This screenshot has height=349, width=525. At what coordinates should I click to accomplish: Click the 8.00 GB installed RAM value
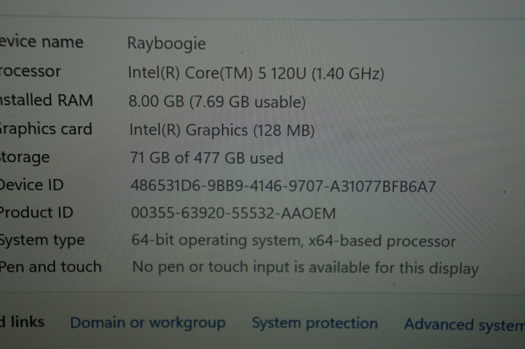(217, 101)
